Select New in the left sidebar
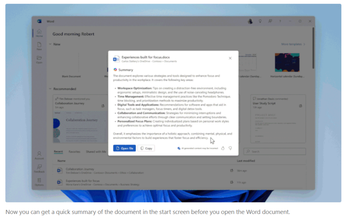Viewport: 348px width, 219px height. [39, 46]
